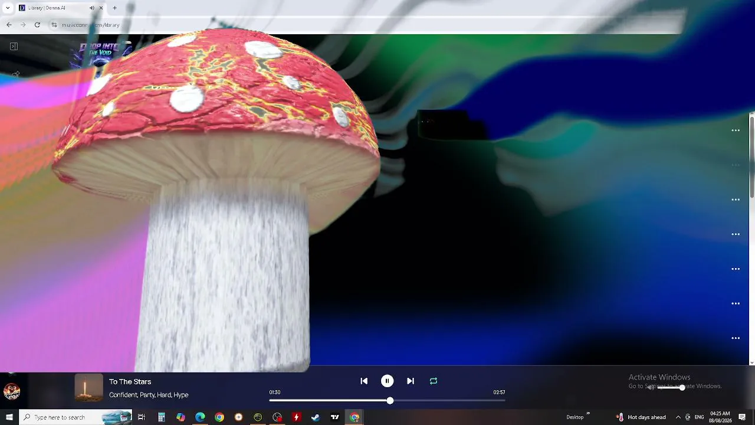
Task: Open the Hot days ahead weather widget
Action: tap(641, 417)
